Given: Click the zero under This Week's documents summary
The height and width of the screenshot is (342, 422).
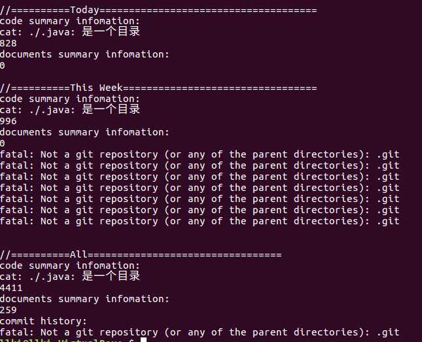Looking at the screenshot, I should pyautogui.click(x=3, y=143).
